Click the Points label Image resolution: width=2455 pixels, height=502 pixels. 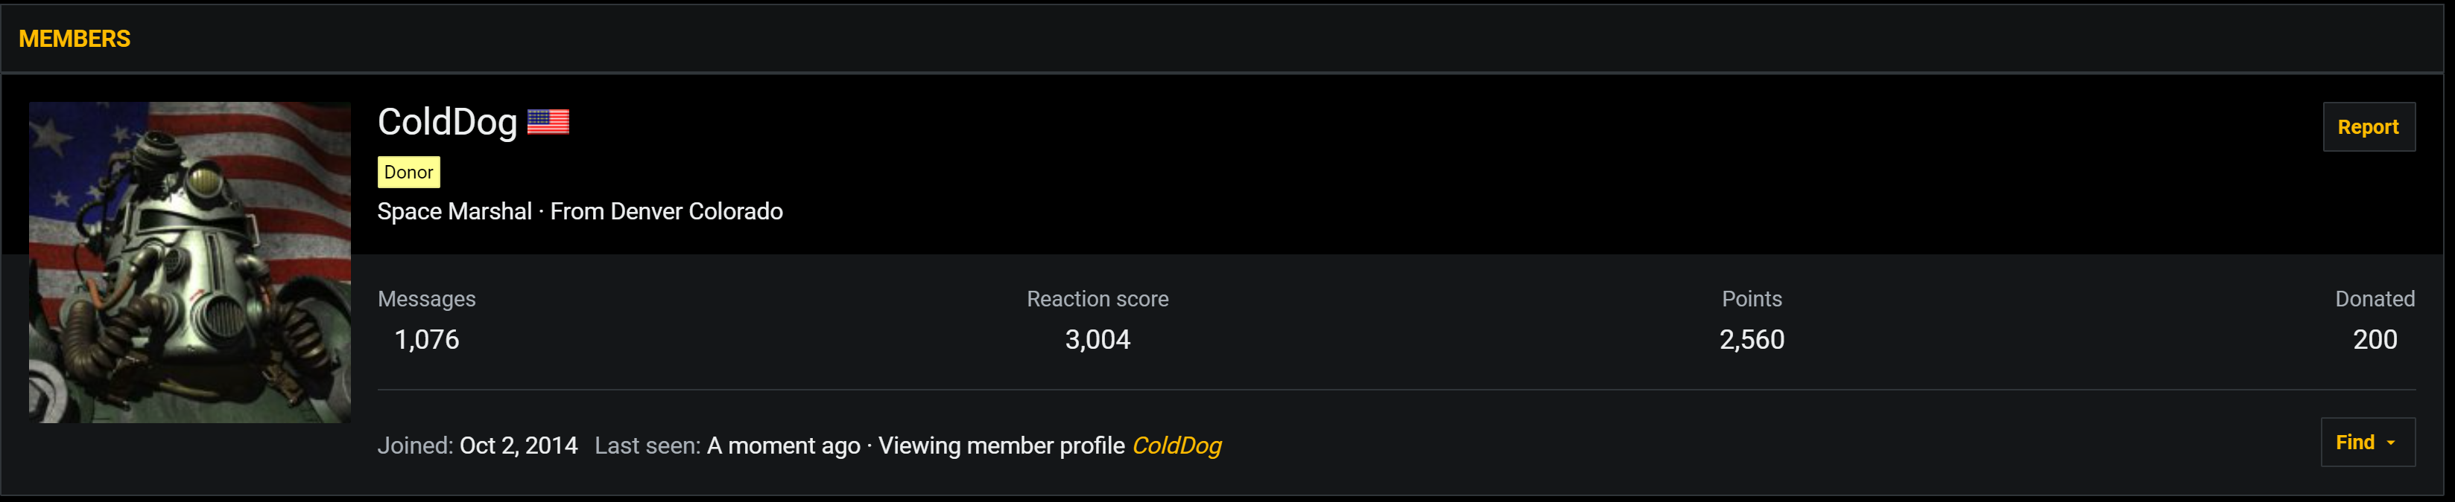tap(1752, 298)
